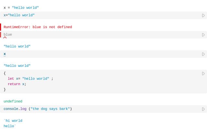This screenshot has width=207, height=129.
Task: Click the closing brace of the block cell
Action: click(5, 90)
